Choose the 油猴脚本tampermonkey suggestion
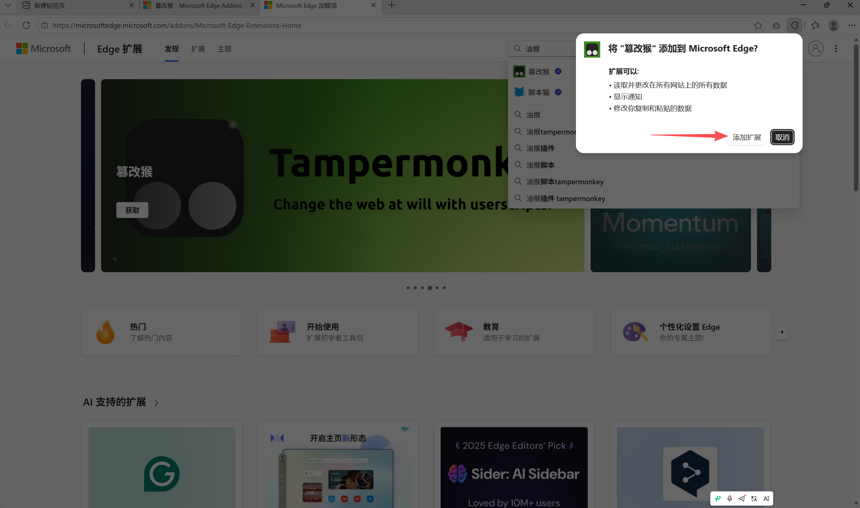The image size is (860, 508). (x=654, y=182)
